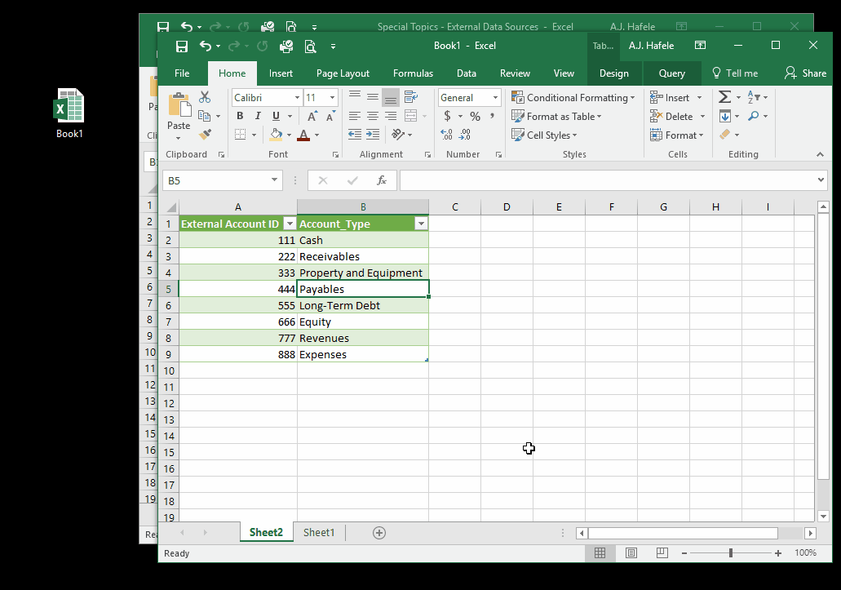Center text horizontally

click(x=373, y=116)
